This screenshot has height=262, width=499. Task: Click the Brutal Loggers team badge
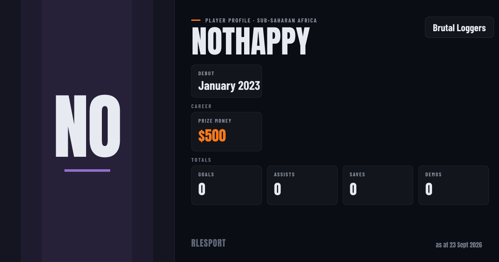[x=459, y=28]
